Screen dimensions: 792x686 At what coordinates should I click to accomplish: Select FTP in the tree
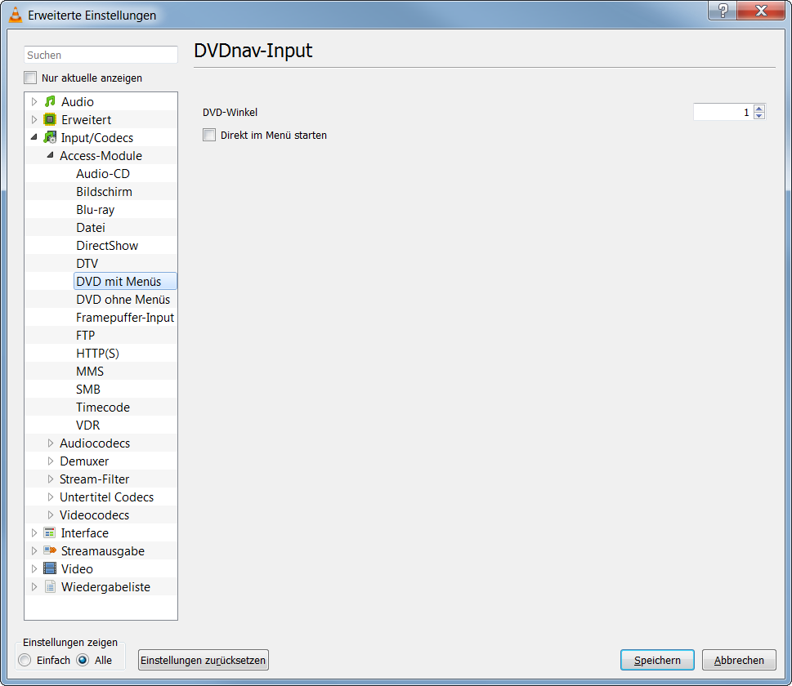(85, 335)
